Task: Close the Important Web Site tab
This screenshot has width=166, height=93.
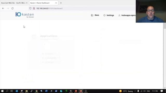Action: [27, 3]
